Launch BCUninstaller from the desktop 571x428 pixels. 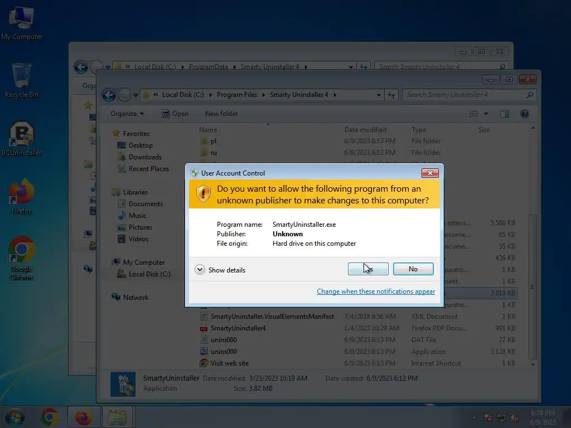[x=22, y=138]
